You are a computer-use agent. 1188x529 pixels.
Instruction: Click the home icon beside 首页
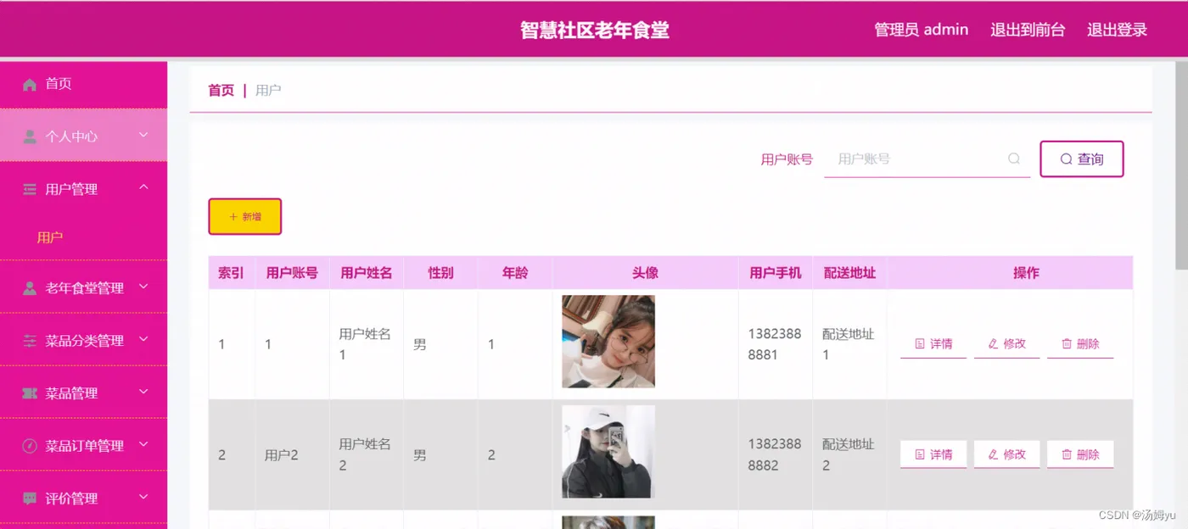(x=30, y=84)
